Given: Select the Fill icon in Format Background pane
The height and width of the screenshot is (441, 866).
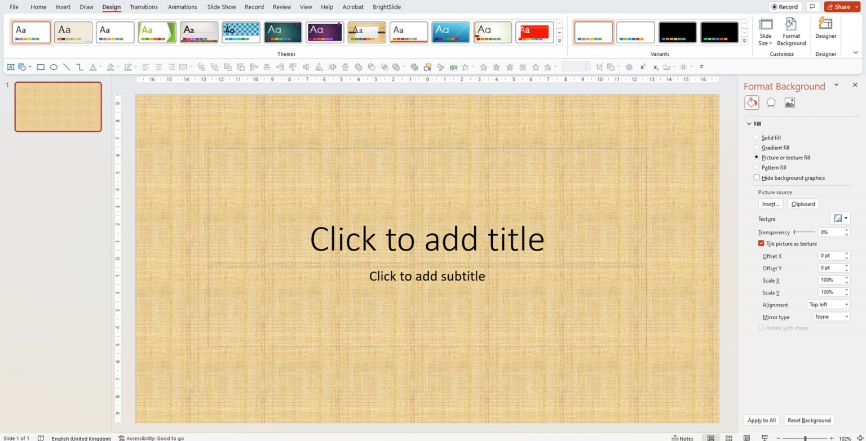Looking at the screenshot, I should (x=752, y=102).
